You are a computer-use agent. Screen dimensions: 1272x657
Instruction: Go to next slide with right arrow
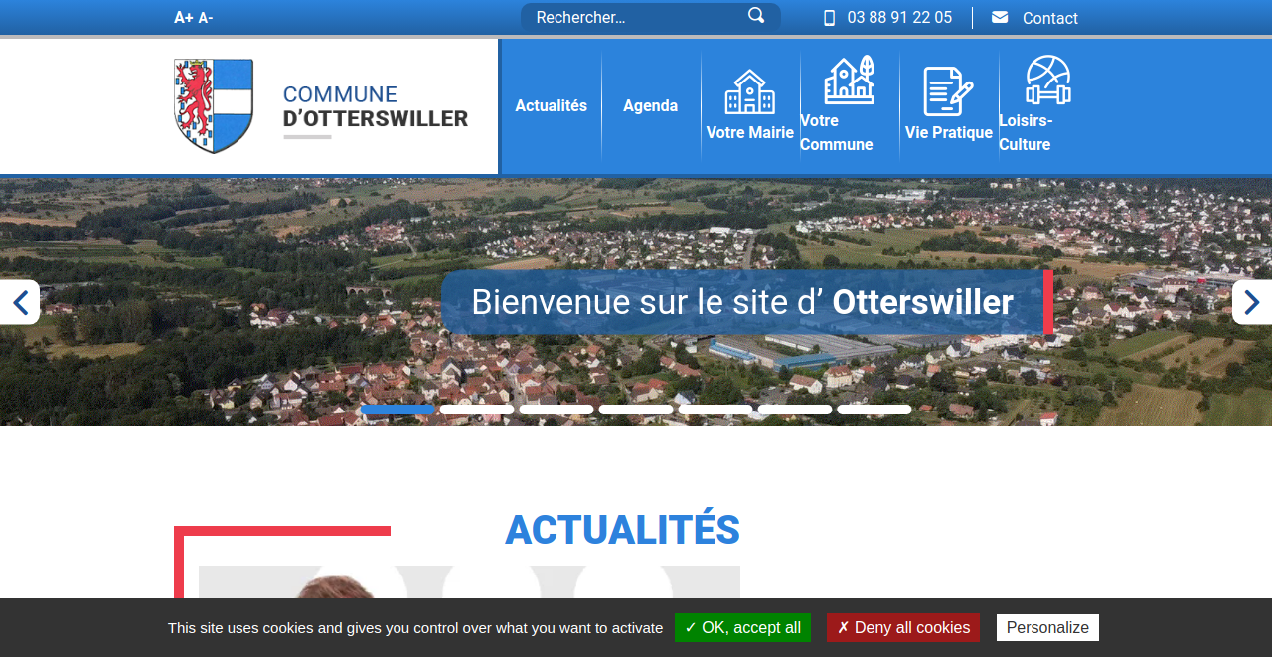(1252, 302)
